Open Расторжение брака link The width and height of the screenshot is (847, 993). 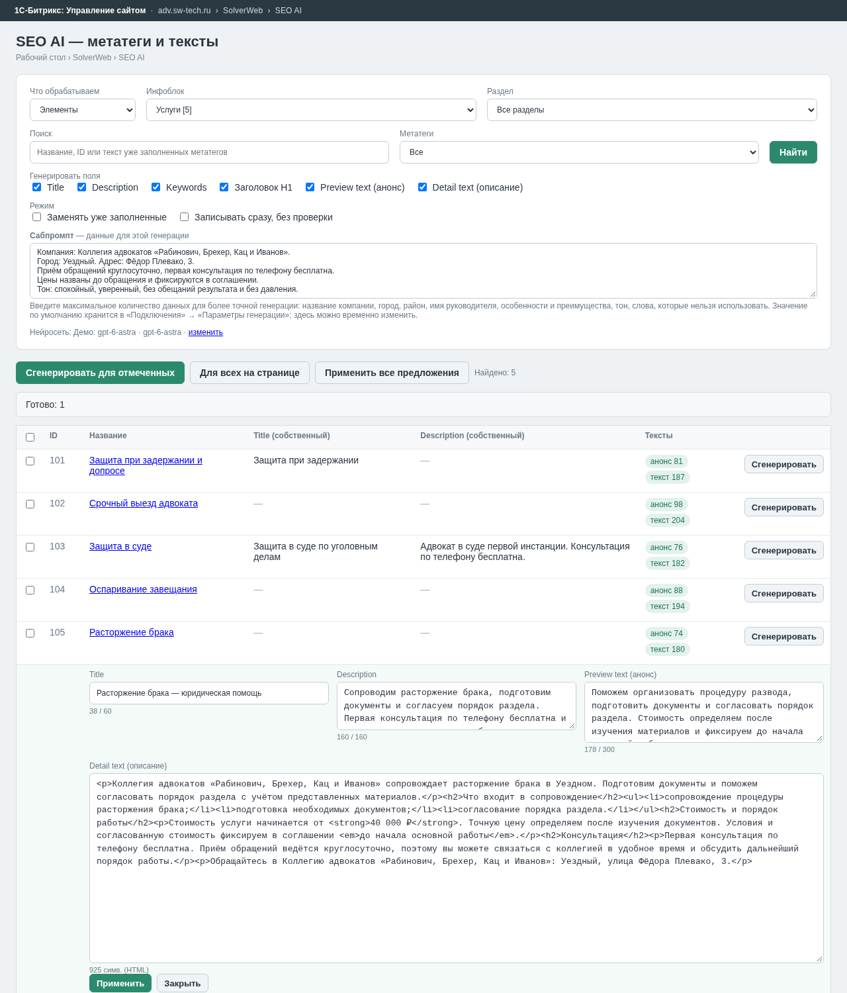click(132, 632)
